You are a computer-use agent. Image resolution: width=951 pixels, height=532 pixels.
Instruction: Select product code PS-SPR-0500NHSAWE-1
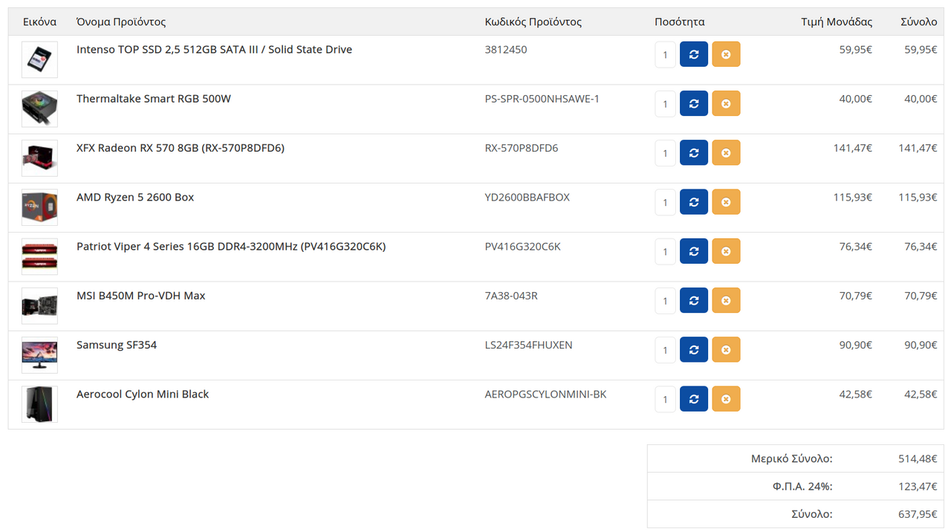click(542, 99)
